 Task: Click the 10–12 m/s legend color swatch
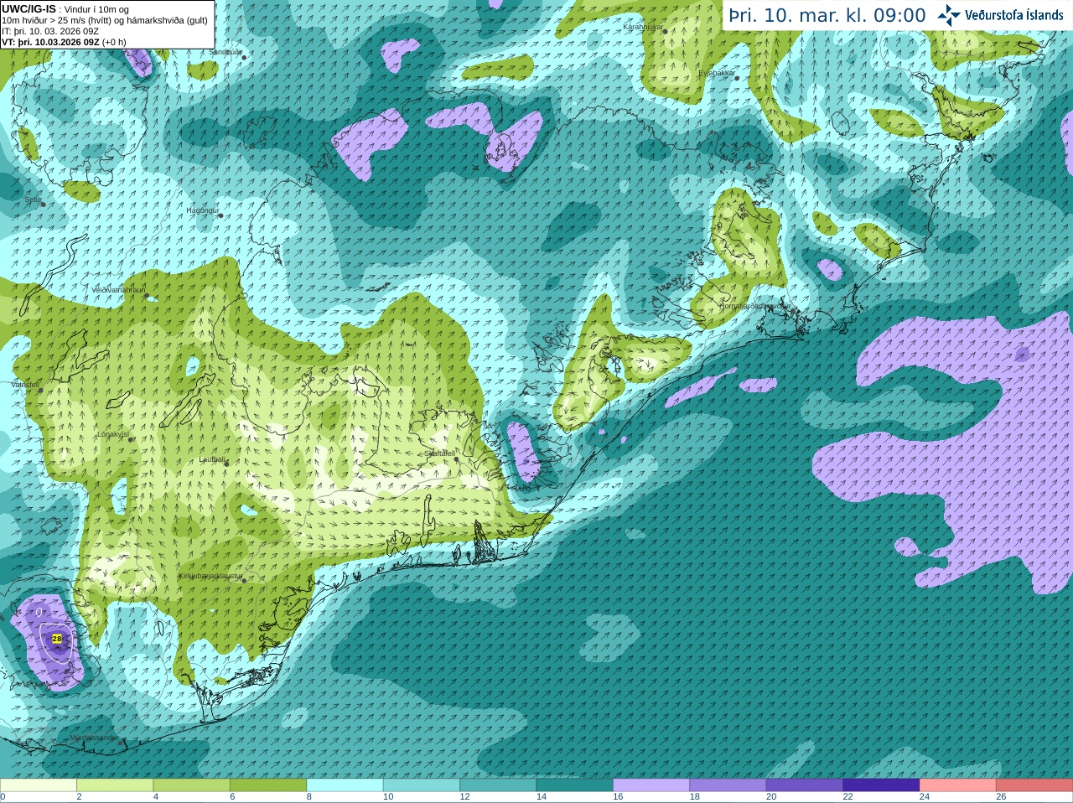(x=422, y=785)
